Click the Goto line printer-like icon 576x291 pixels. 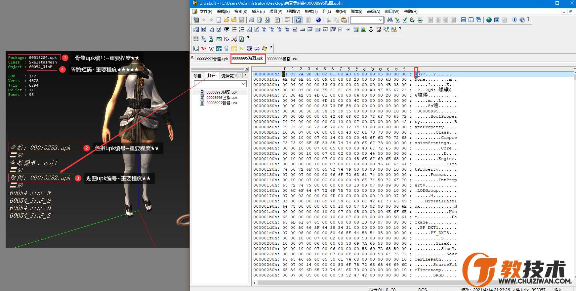point(420,20)
